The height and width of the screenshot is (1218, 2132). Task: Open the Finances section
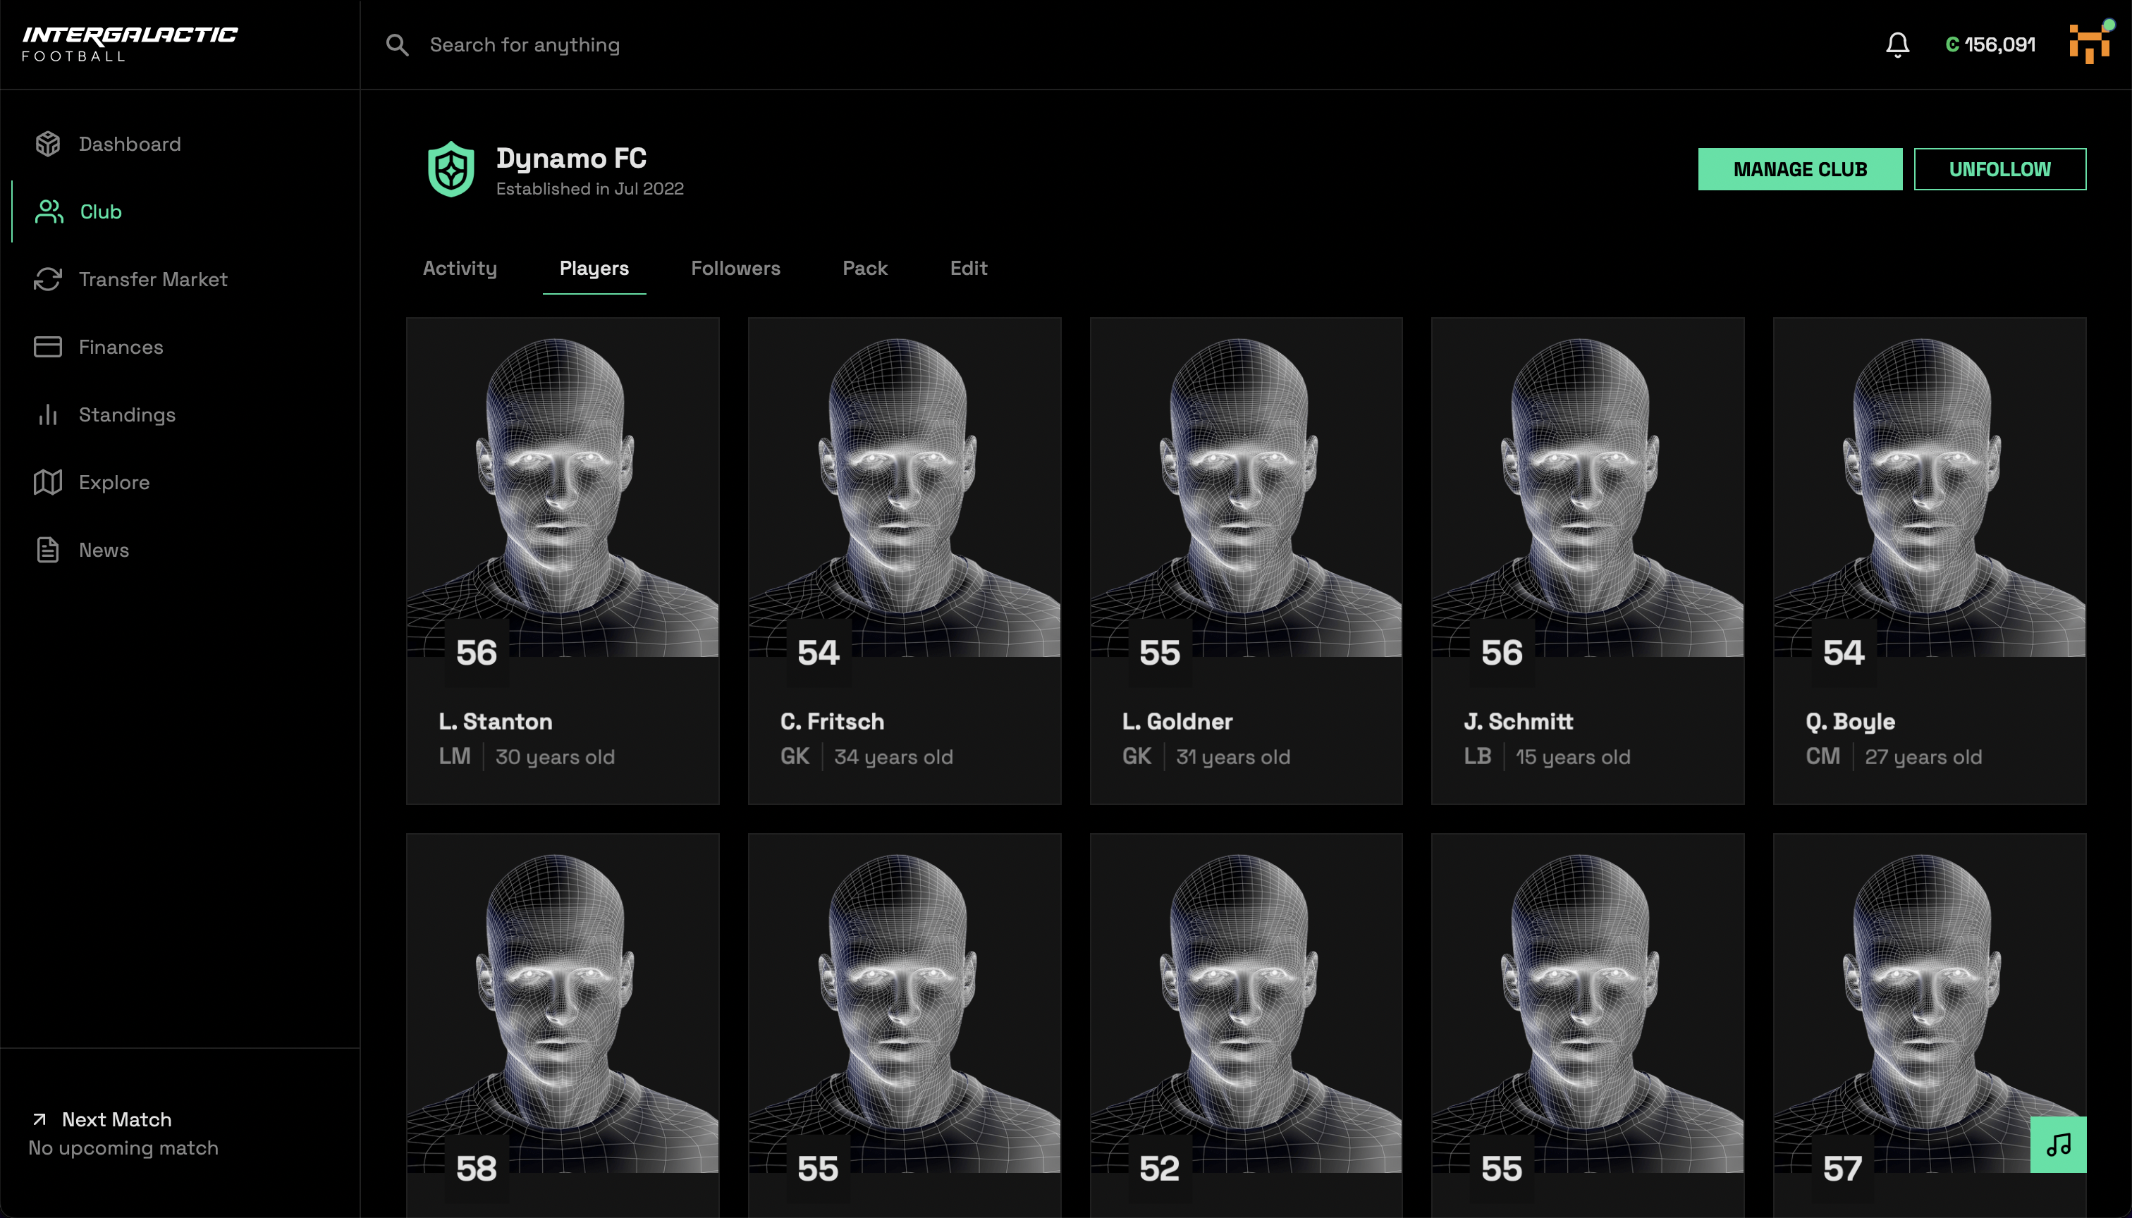tap(121, 347)
